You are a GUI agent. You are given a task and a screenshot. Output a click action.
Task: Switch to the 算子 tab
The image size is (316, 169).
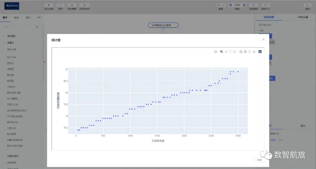click(5, 18)
